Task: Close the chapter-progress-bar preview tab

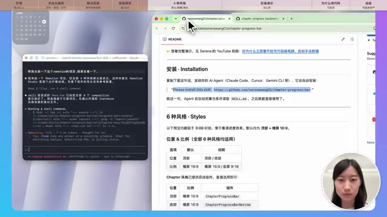Action: tap(284, 19)
